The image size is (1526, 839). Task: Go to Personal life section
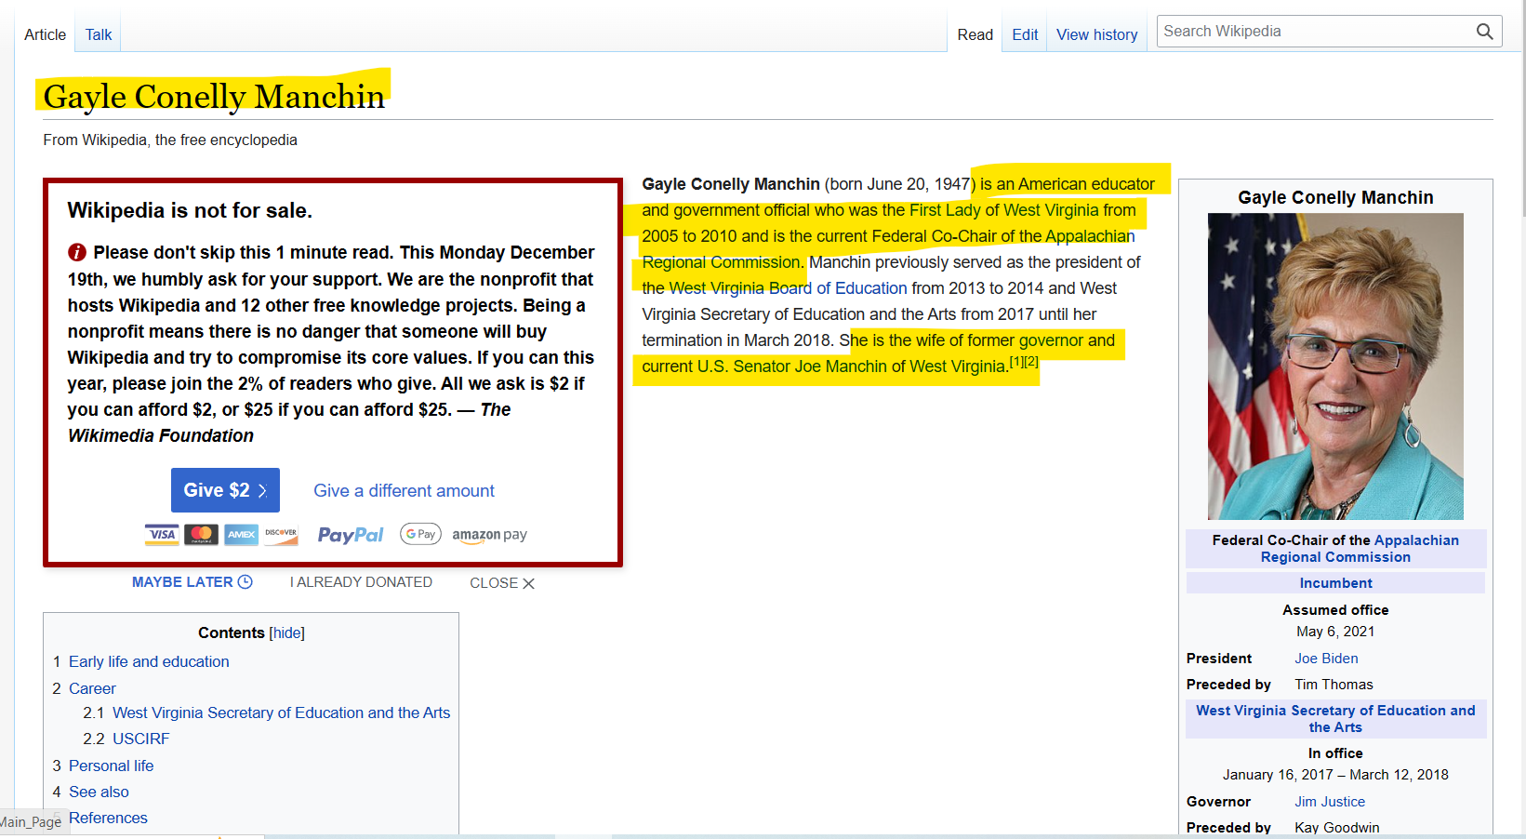(x=112, y=766)
